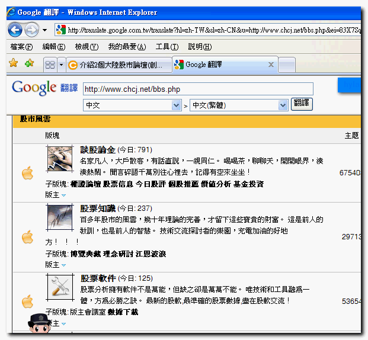
Task: Click the 談股論金 forum thumbnail image
Action: point(60,159)
